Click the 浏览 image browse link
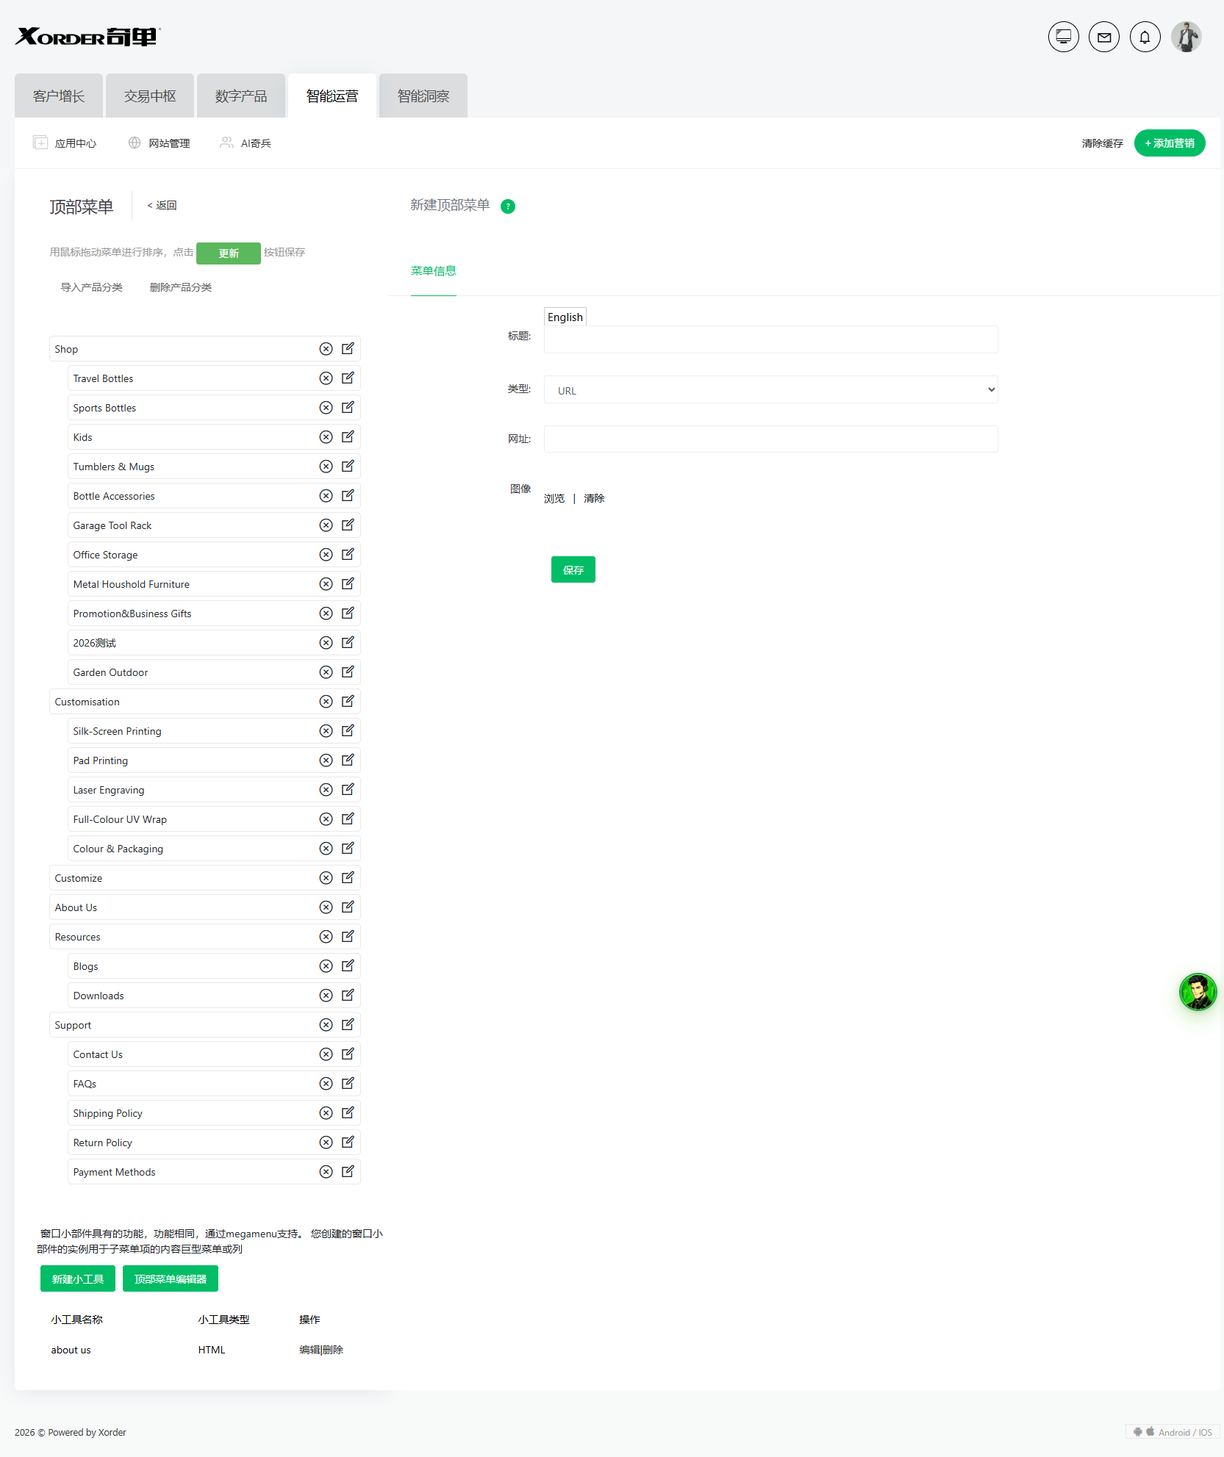The height and width of the screenshot is (1457, 1224). 554,498
